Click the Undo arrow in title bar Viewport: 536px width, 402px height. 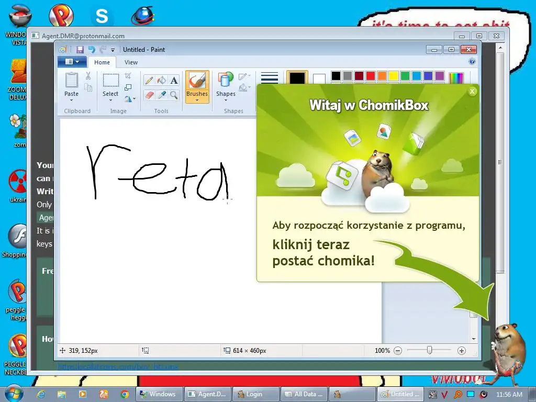point(92,50)
